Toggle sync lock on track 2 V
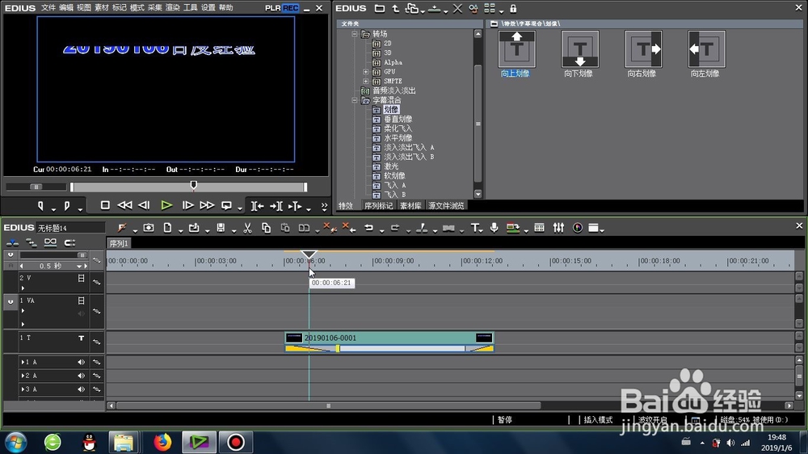 [x=96, y=282]
